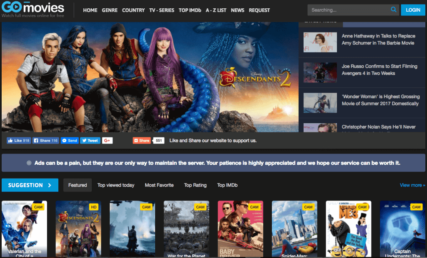Click the Google Plus share button
Viewport: 427px width, 258px height.
(107, 141)
